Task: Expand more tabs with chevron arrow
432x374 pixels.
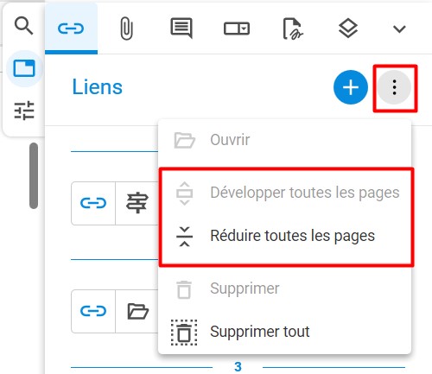Action: tap(399, 29)
